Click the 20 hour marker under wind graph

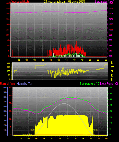pyautogui.click(x=90, y=60)
